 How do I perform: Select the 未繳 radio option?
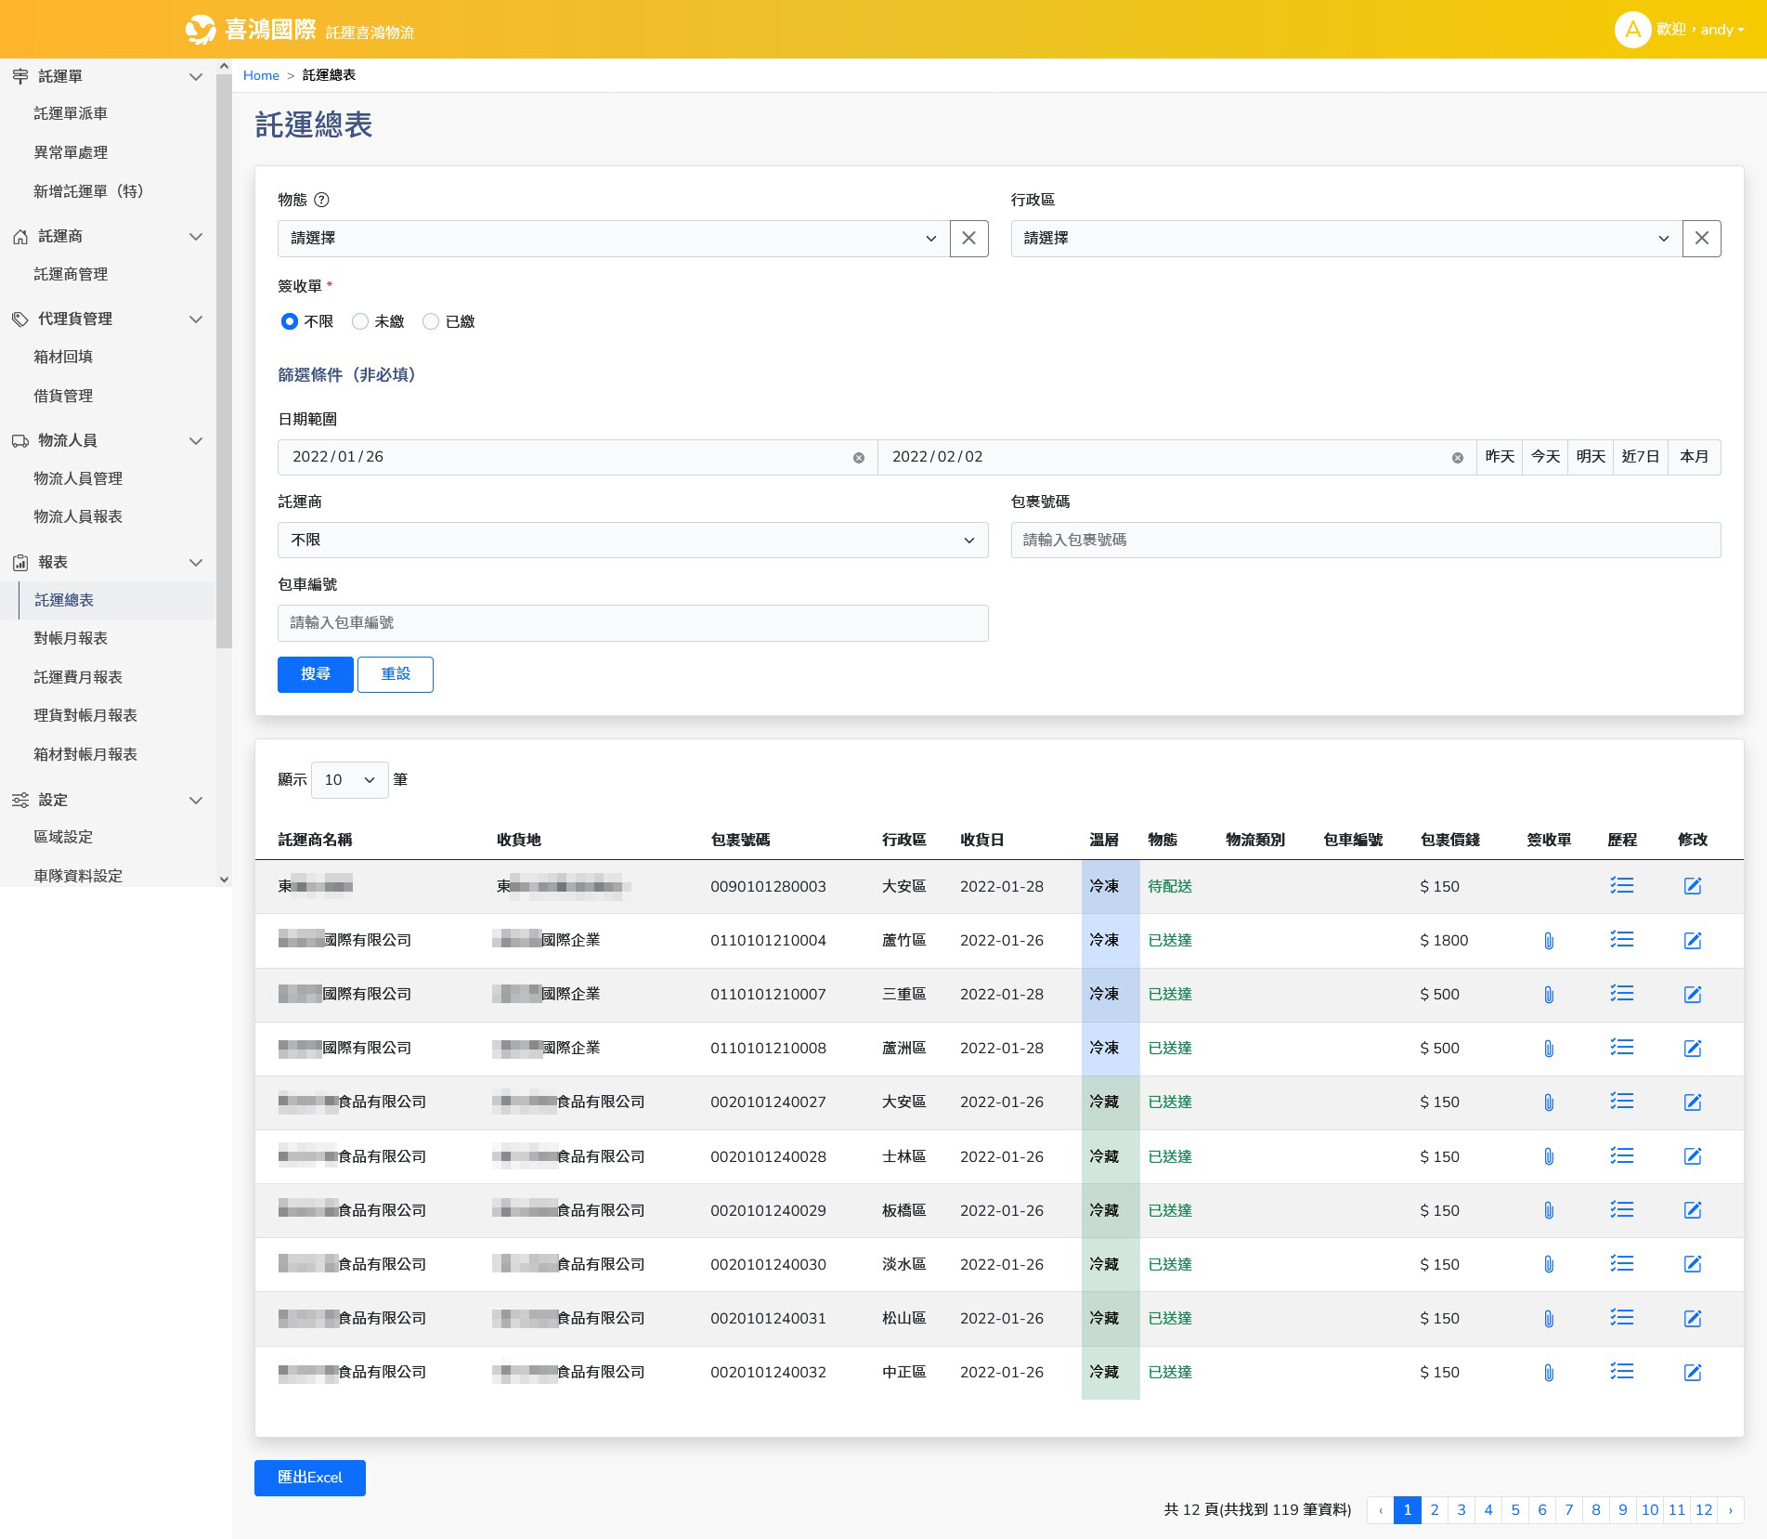click(x=360, y=321)
